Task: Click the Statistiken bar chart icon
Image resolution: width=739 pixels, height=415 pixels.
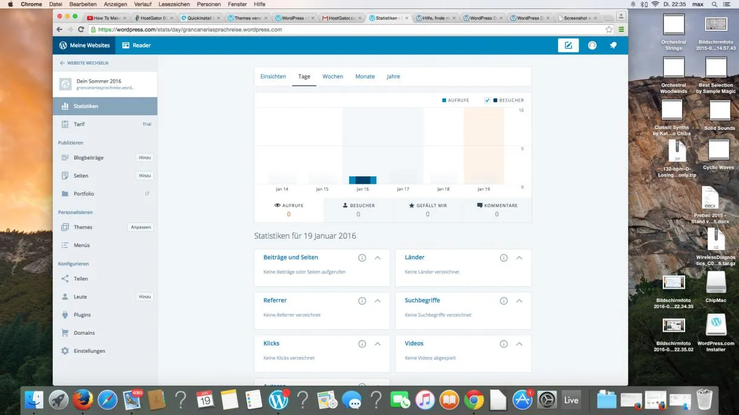Action: tap(65, 106)
